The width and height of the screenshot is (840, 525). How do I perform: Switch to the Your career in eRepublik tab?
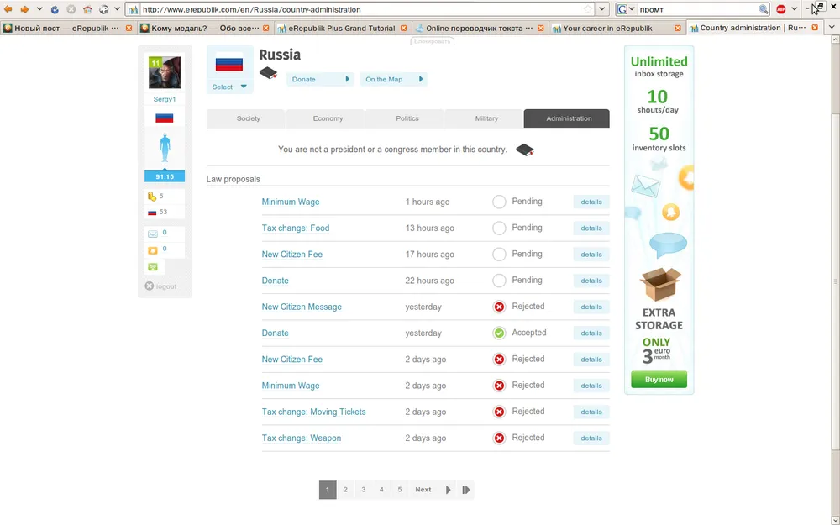pyautogui.click(x=617, y=28)
